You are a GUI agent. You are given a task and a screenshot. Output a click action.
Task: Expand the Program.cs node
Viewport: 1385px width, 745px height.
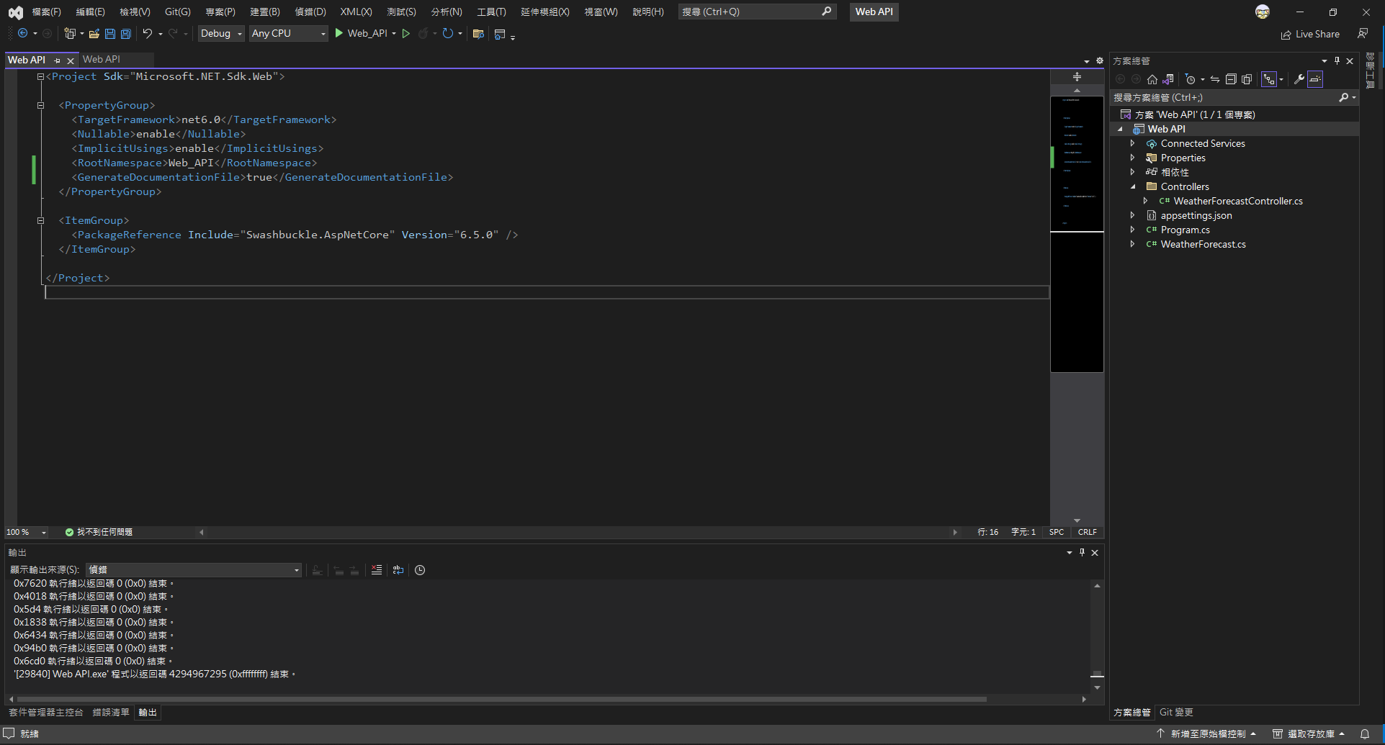tap(1132, 230)
